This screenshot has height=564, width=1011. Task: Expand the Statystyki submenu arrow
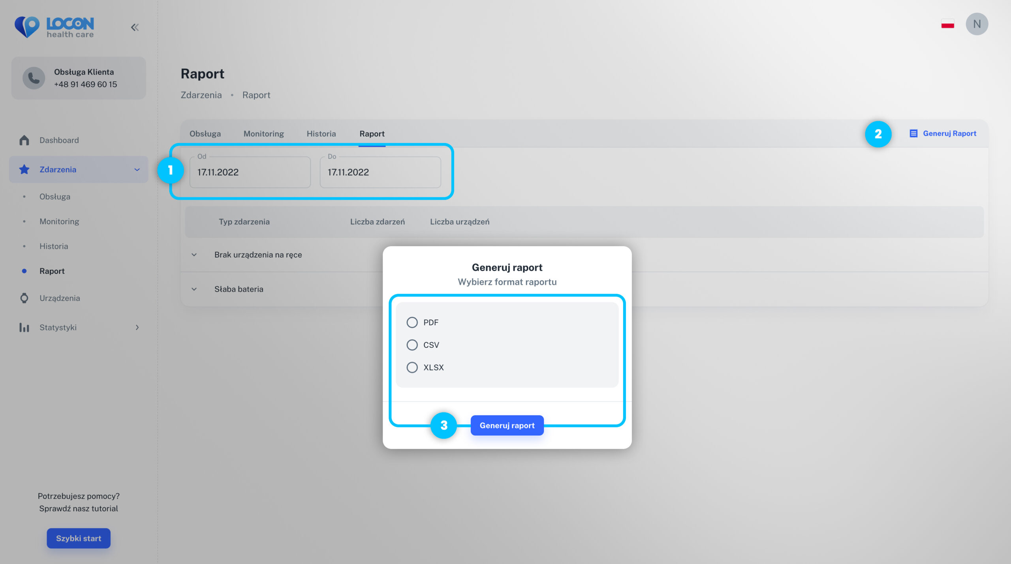[137, 328]
